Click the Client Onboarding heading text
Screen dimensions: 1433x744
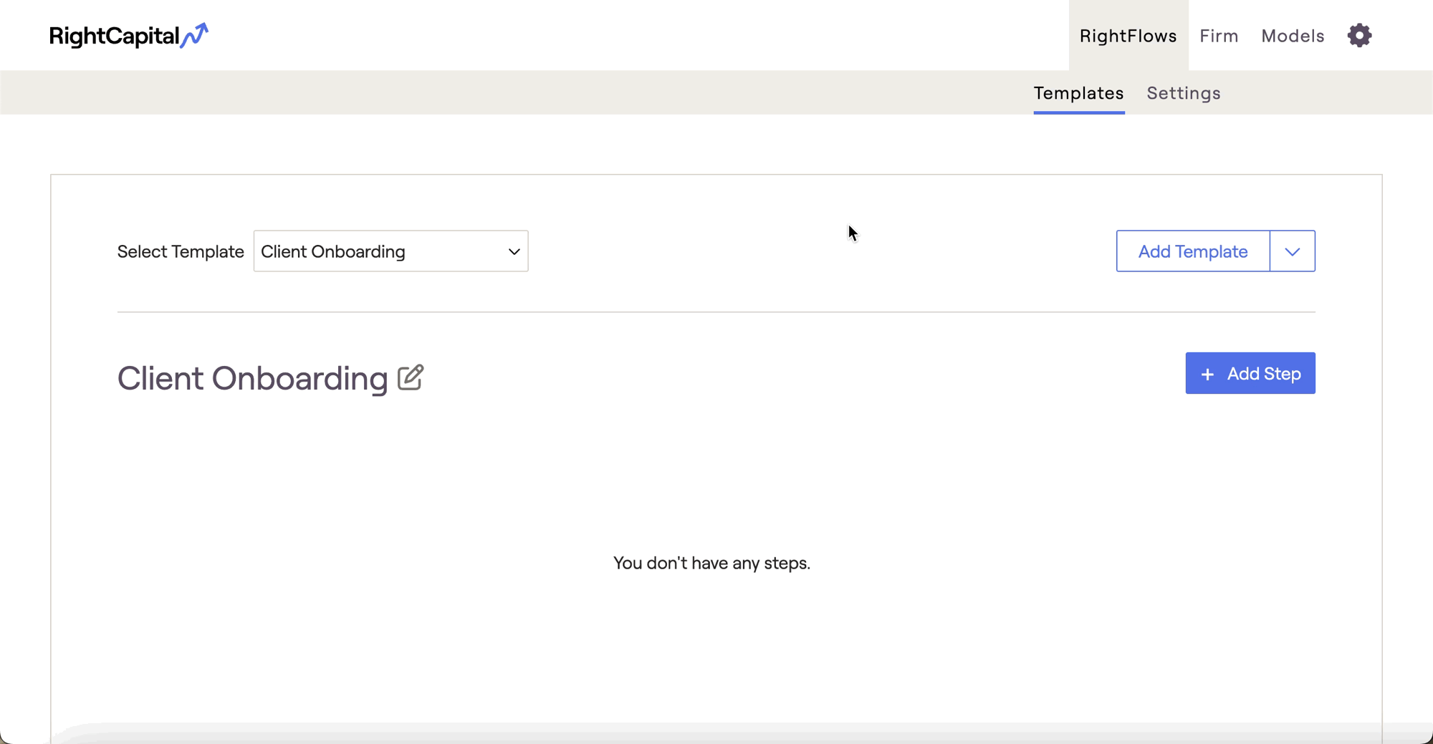[252, 378]
